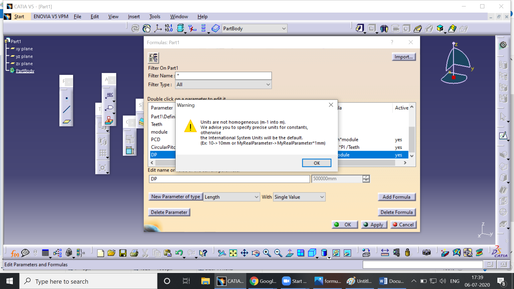
Task: Open the Design Table icon
Action: pos(45,253)
